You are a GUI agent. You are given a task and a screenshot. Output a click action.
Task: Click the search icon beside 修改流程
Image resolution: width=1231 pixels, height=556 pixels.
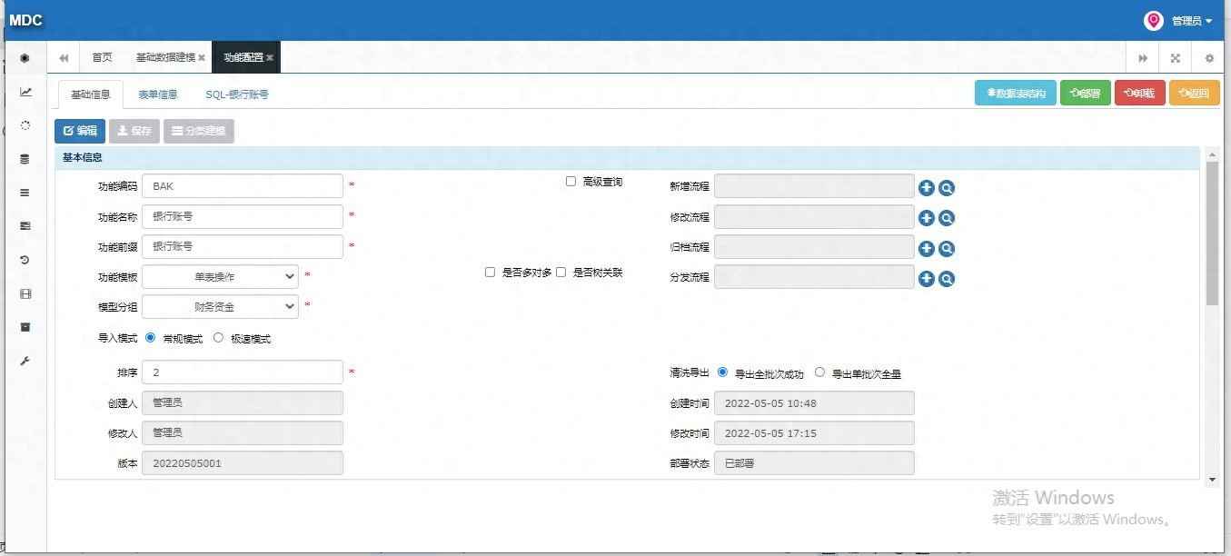pos(947,218)
